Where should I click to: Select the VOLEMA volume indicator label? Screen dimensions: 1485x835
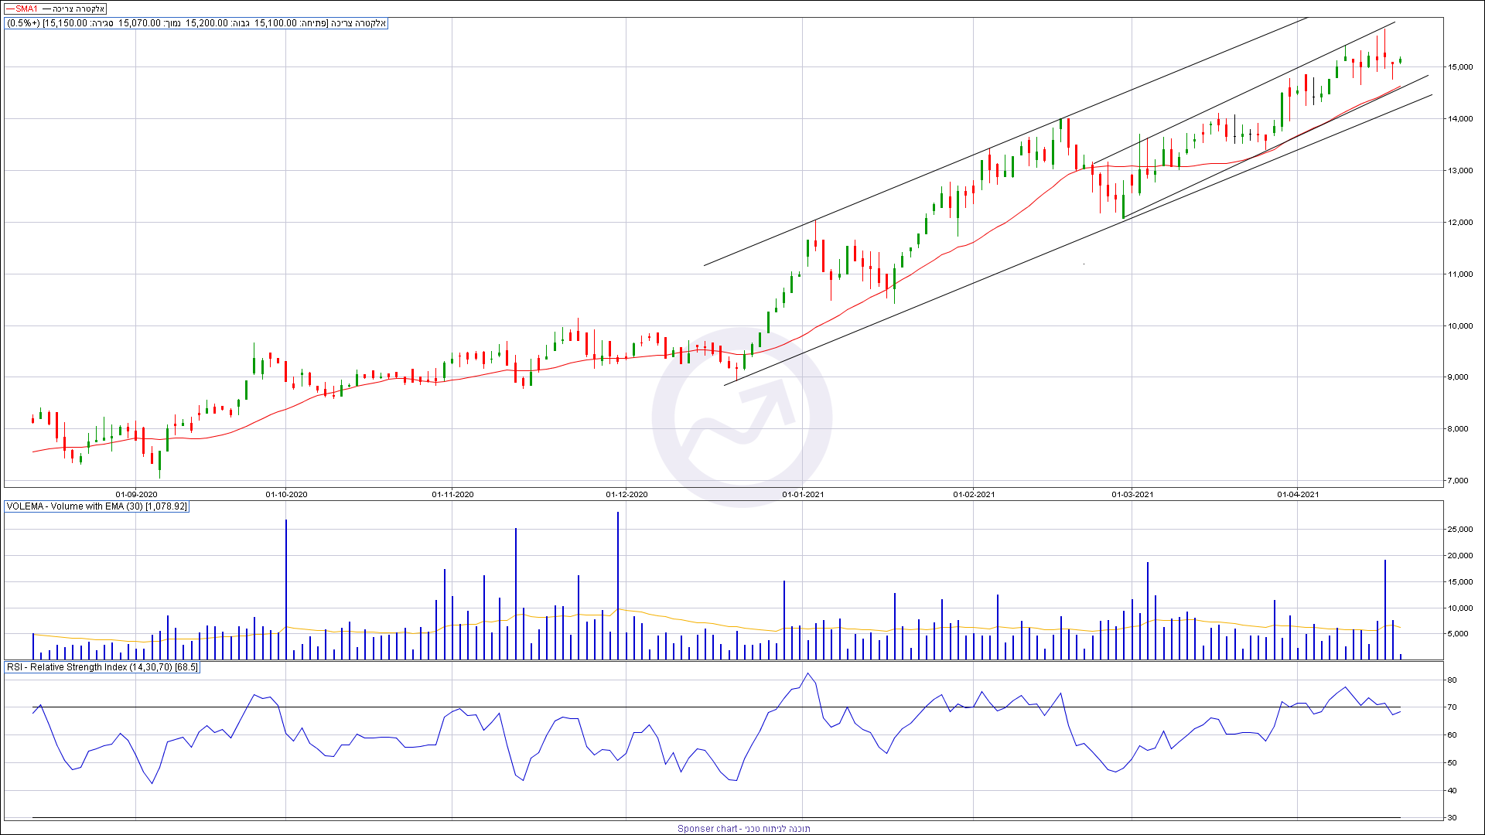[97, 506]
